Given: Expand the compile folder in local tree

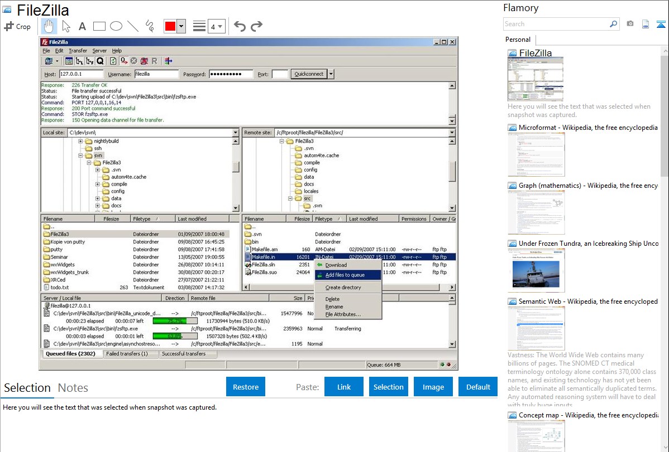Looking at the screenshot, I should coord(97,184).
